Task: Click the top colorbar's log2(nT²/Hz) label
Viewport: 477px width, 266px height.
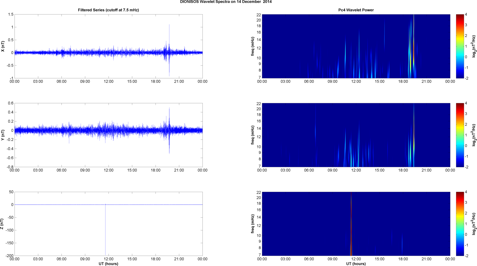Action: (x=474, y=46)
